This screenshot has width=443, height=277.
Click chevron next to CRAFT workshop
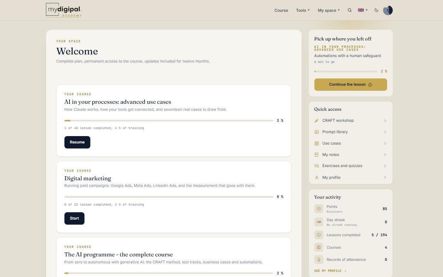[385, 121]
